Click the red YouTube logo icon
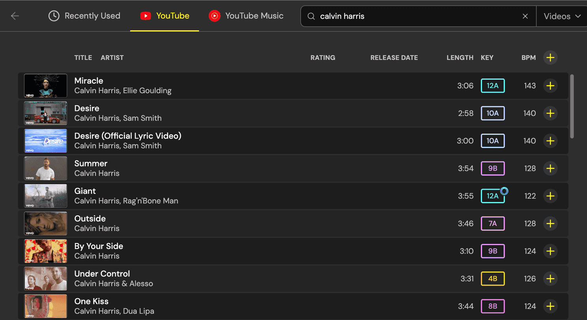The height and width of the screenshot is (320, 587). click(x=146, y=16)
